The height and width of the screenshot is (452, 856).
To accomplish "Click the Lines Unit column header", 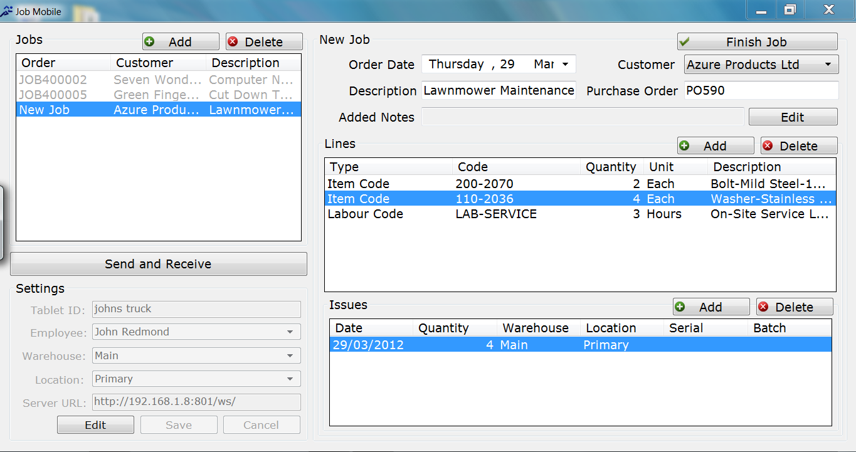I will (676, 167).
